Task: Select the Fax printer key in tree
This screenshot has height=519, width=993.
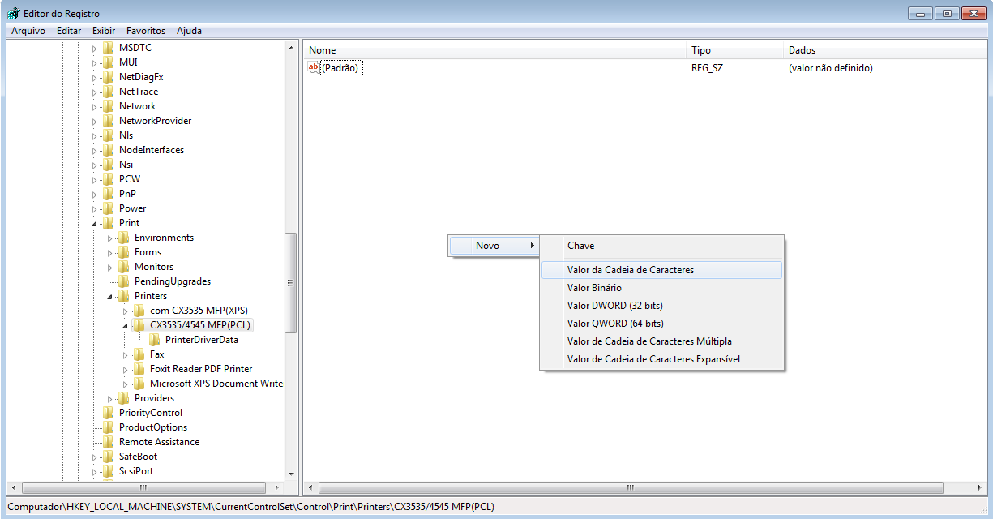Action: click(156, 354)
